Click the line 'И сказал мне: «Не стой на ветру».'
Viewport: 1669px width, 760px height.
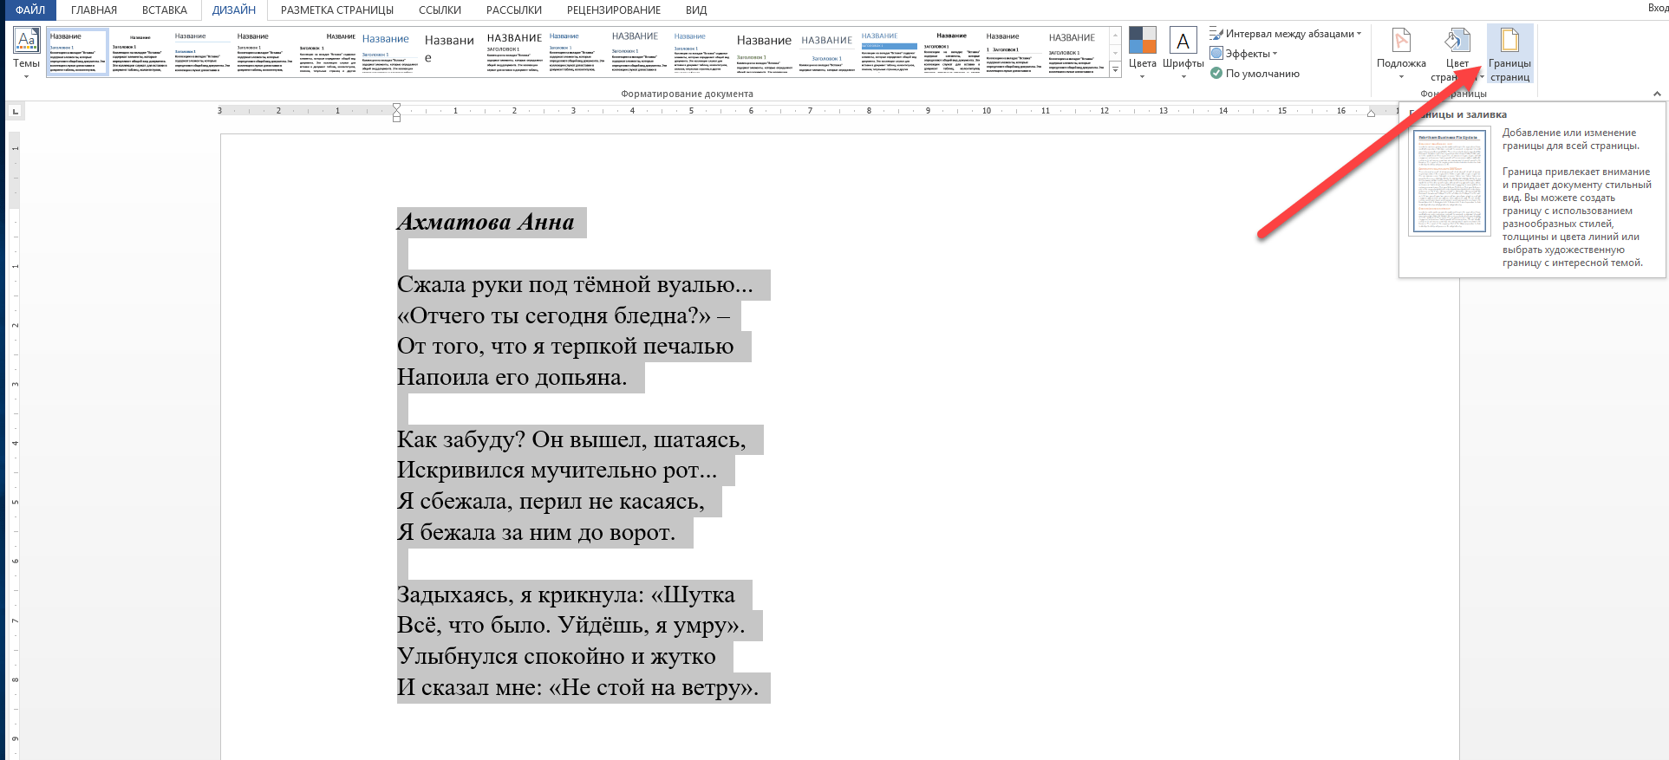[577, 688]
